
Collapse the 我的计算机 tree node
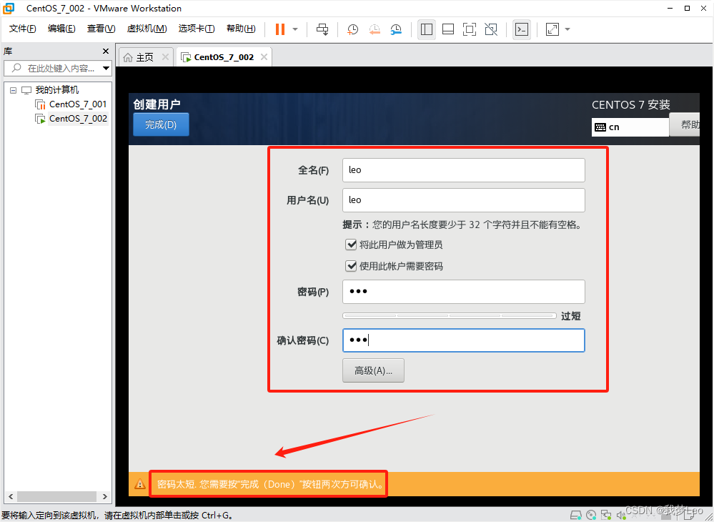13,90
